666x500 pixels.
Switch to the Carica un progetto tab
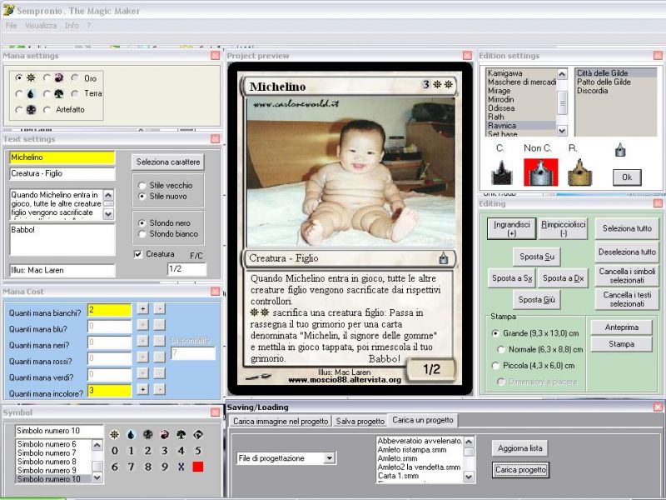click(423, 420)
